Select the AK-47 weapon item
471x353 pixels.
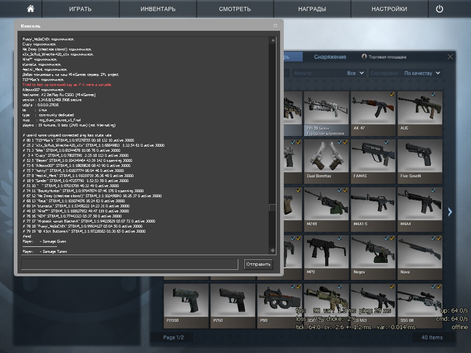[373, 113]
